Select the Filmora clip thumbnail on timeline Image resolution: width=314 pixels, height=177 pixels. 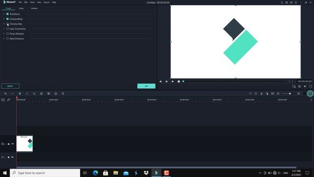[x=25, y=144]
